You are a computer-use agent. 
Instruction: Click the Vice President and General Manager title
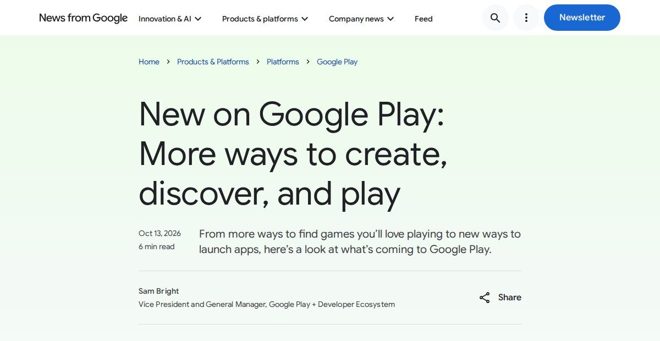tap(267, 304)
